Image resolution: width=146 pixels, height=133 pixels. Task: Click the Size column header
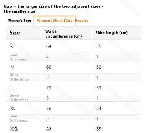(15, 33)
